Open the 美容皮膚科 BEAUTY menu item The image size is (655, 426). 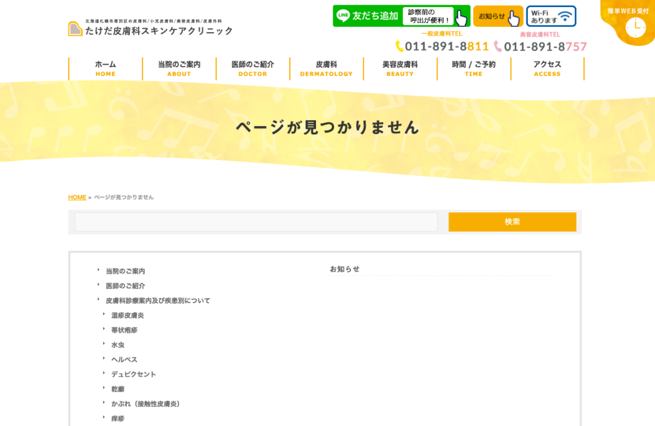coord(400,68)
